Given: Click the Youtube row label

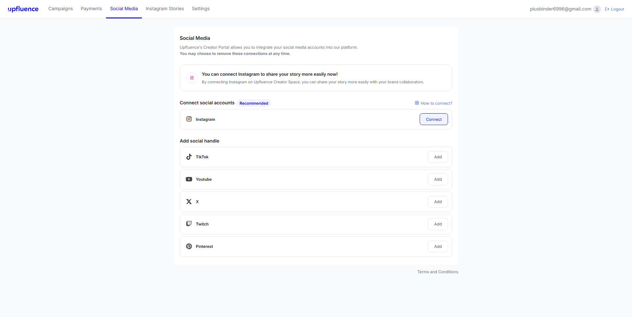Looking at the screenshot, I should point(203,179).
